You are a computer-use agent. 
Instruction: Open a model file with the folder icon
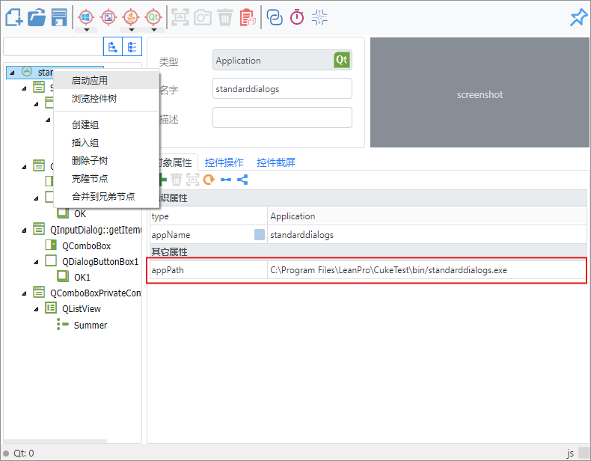coord(37,16)
